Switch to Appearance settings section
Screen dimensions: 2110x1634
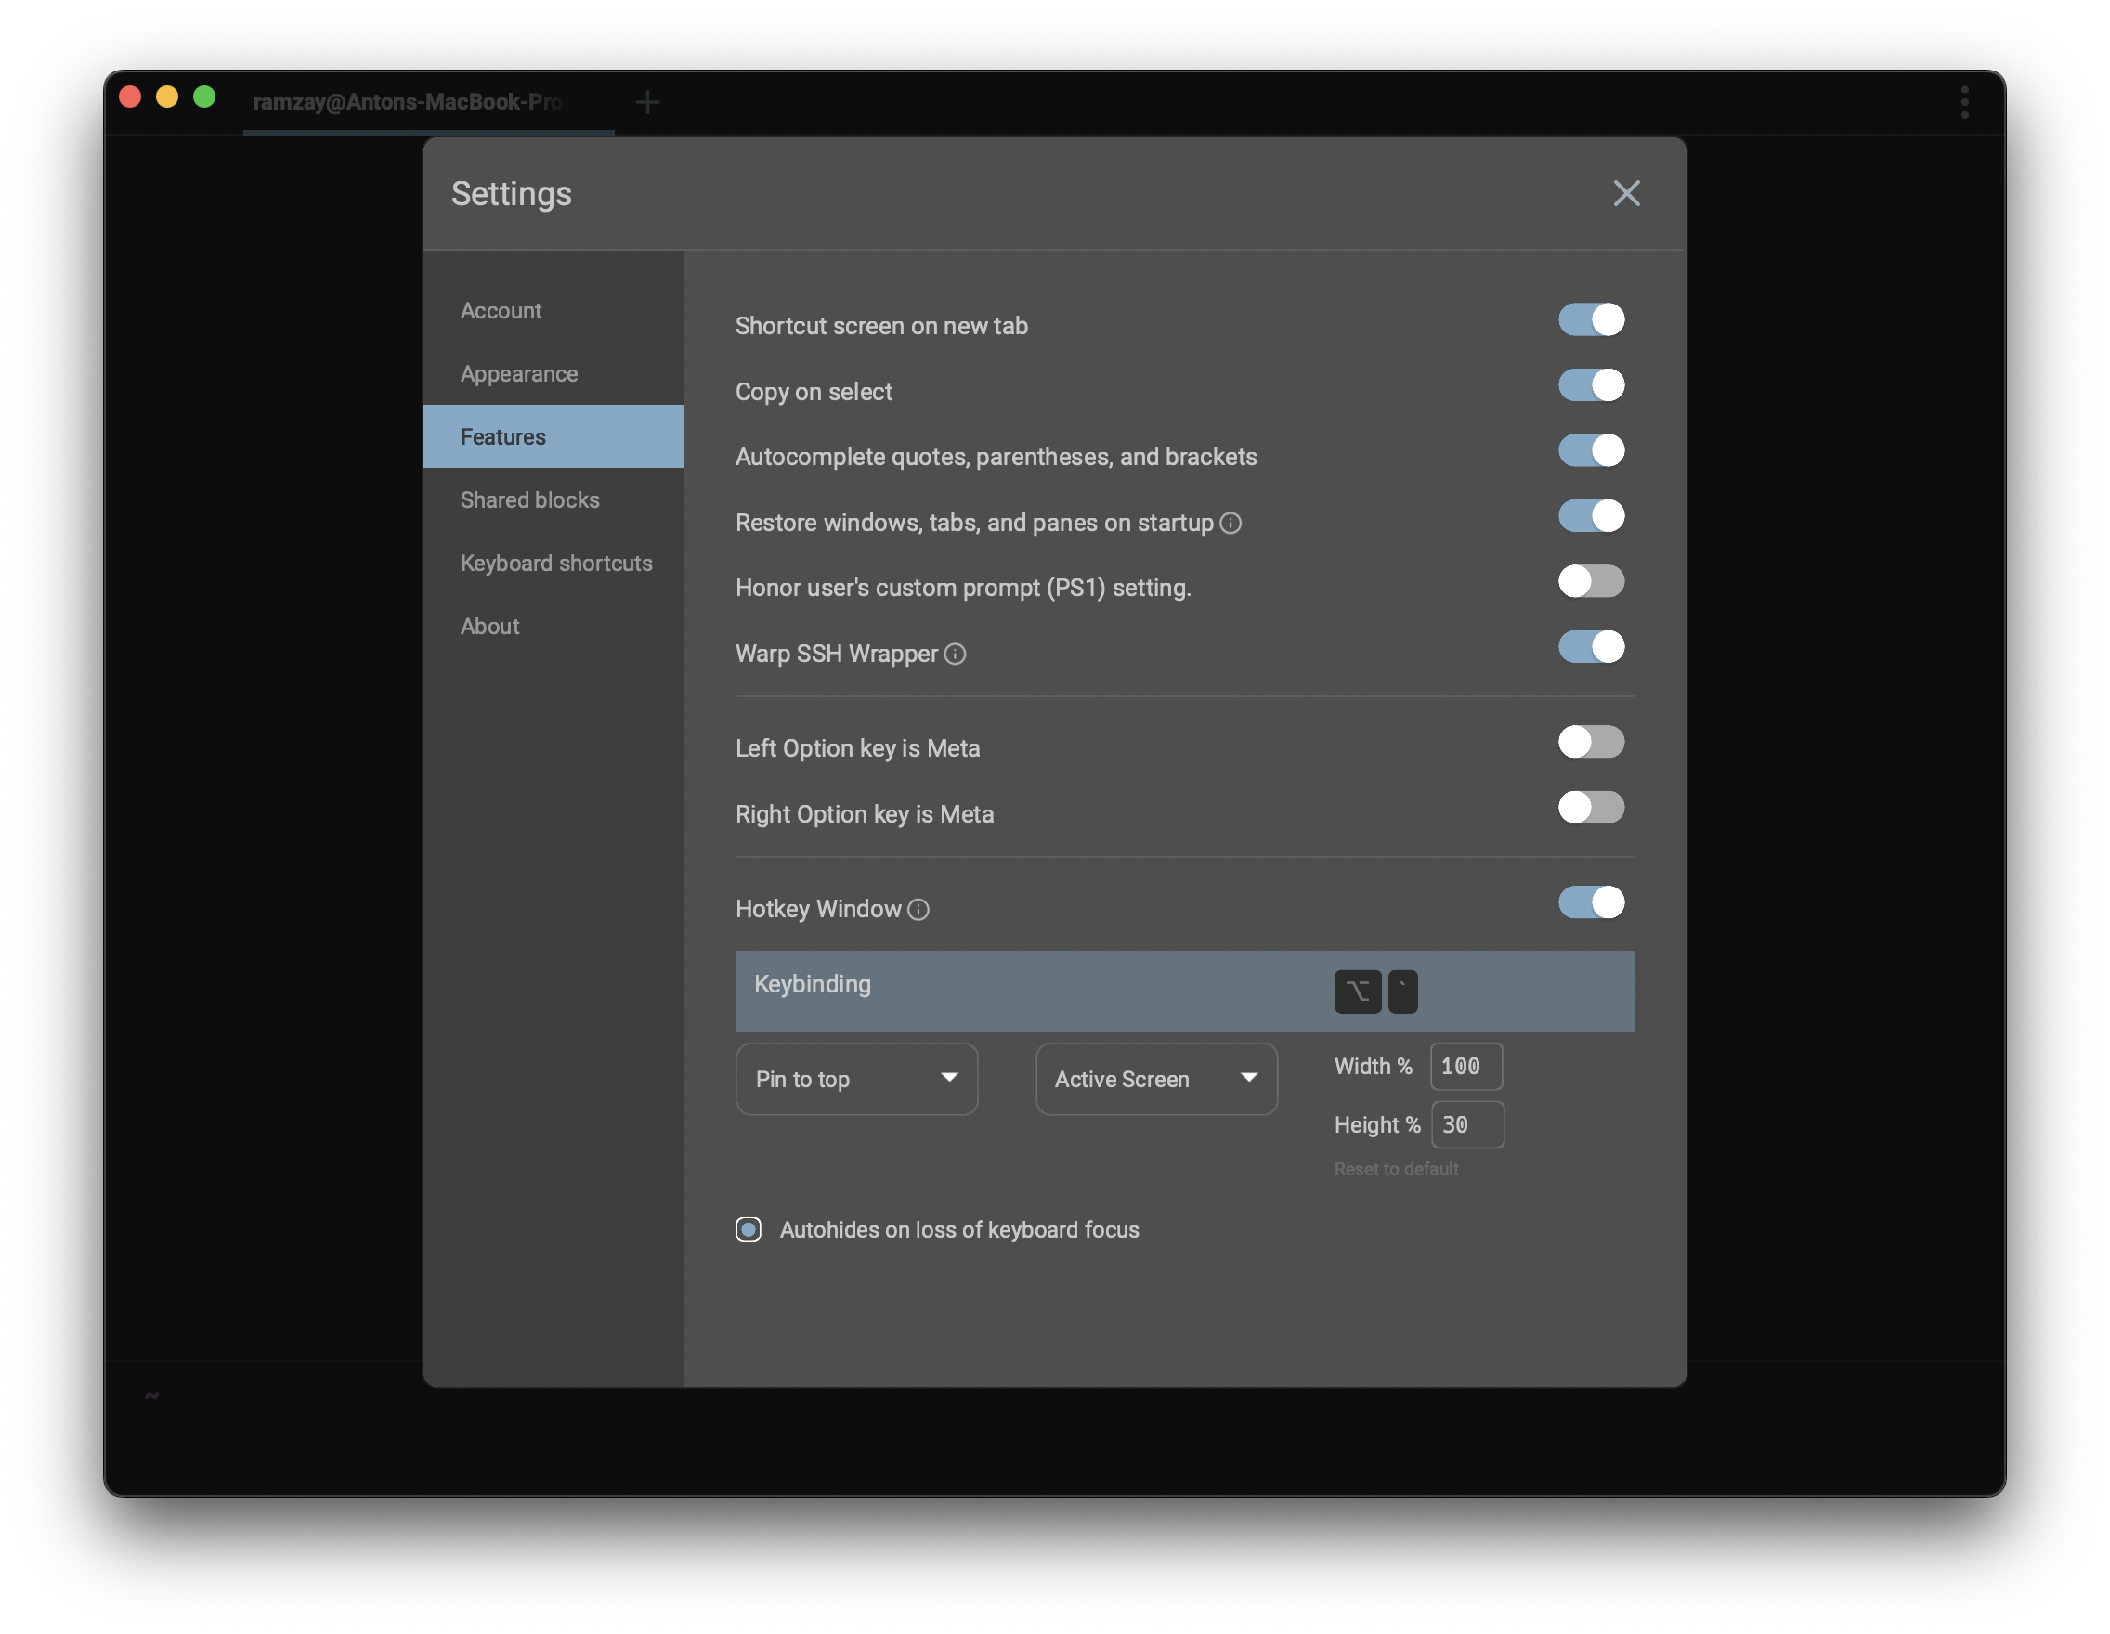point(519,374)
